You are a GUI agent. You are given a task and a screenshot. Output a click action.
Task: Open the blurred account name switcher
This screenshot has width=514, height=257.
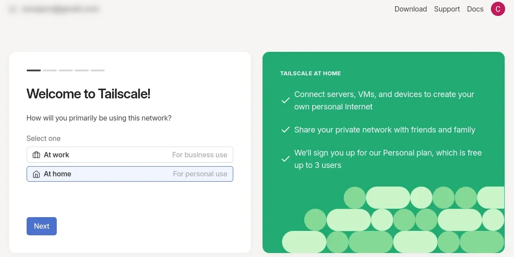click(60, 9)
